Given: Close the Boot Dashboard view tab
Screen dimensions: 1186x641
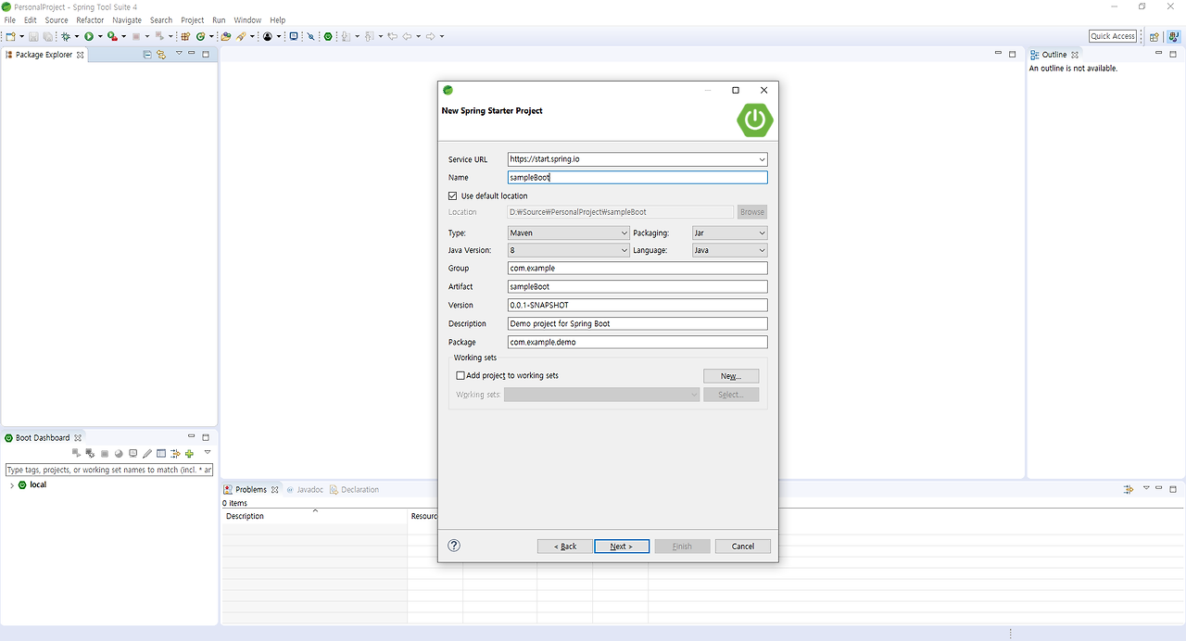Looking at the screenshot, I should [x=78, y=438].
